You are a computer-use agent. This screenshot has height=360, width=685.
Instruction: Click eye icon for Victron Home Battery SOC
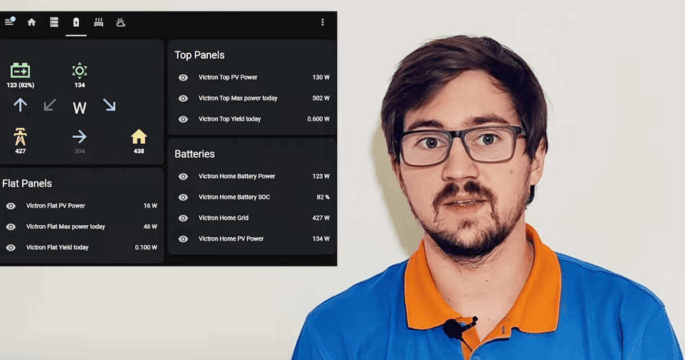pyautogui.click(x=183, y=197)
